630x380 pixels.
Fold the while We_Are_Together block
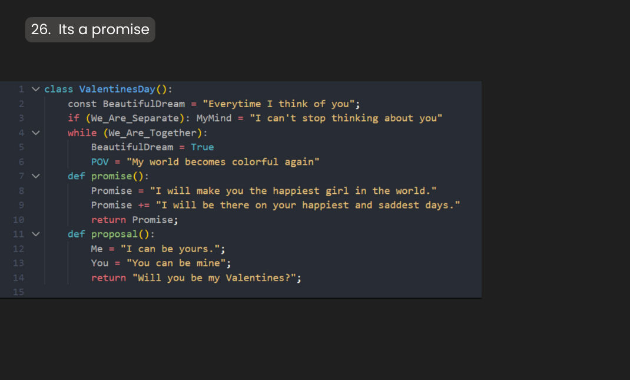click(35, 133)
